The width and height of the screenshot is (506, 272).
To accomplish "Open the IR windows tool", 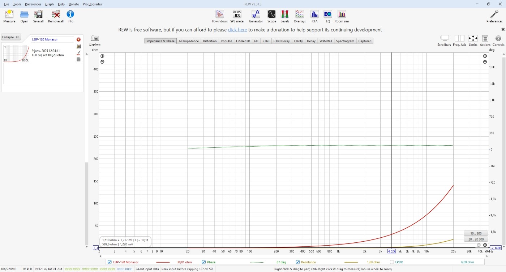I will click(x=220, y=17).
